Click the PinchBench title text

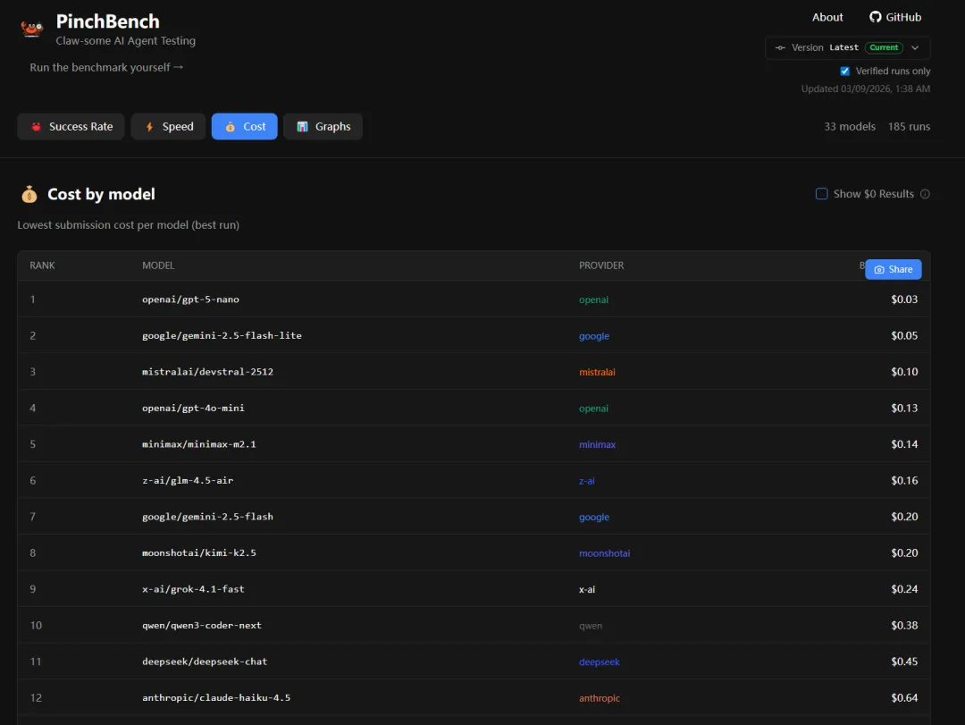(x=108, y=21)
